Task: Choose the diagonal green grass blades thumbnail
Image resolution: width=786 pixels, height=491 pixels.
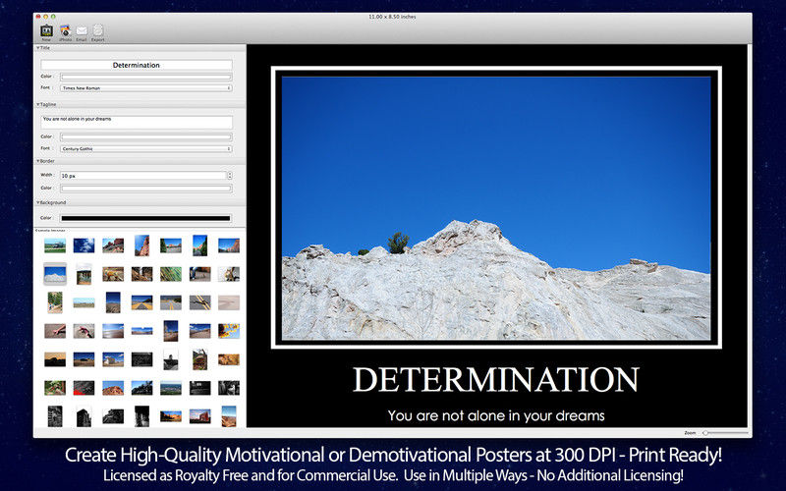Action: tap(171, 274)
